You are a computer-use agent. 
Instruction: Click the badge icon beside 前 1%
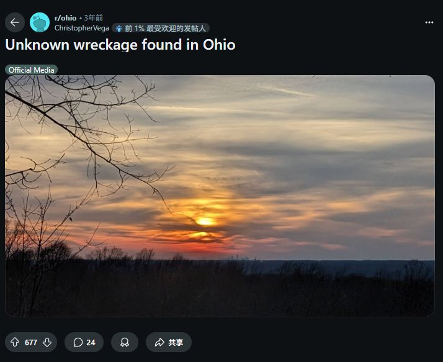119,29
